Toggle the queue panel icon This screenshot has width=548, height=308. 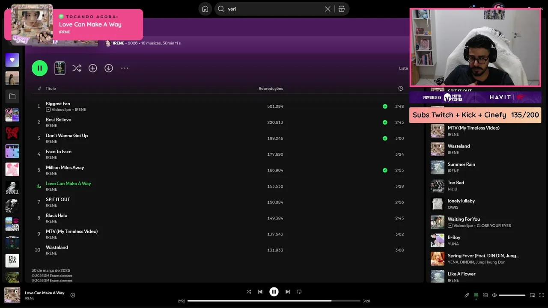[x=476, y=295]
